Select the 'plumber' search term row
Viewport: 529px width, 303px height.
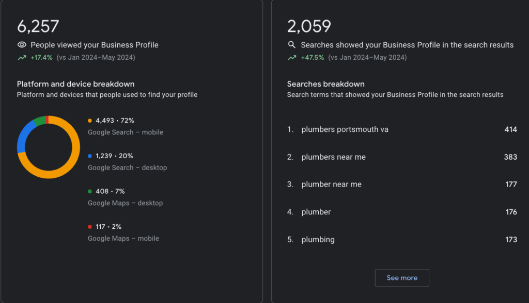point(402,212)
